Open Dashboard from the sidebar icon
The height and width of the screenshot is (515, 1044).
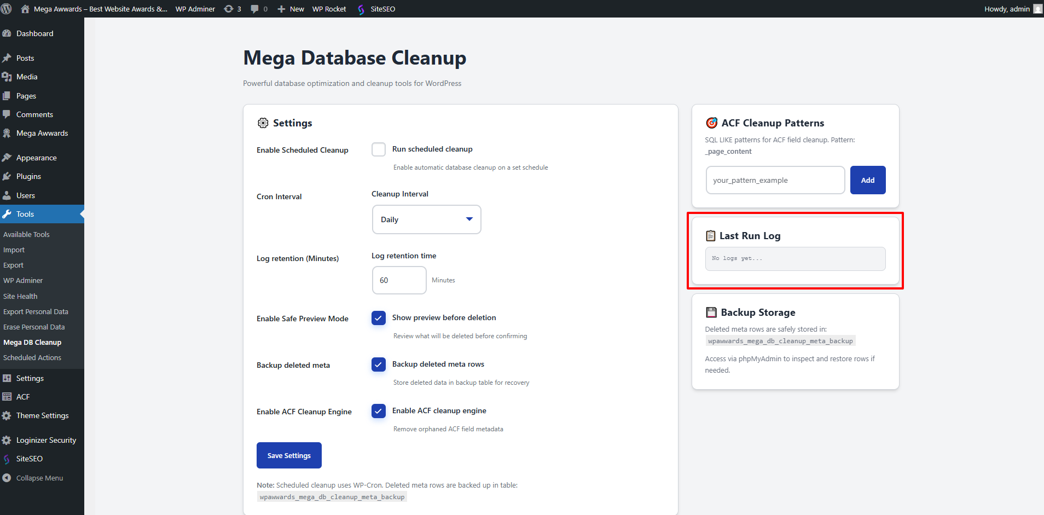[x=7, y=33]
